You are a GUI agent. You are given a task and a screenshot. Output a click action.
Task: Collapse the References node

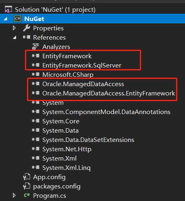(x=15, y=37)
